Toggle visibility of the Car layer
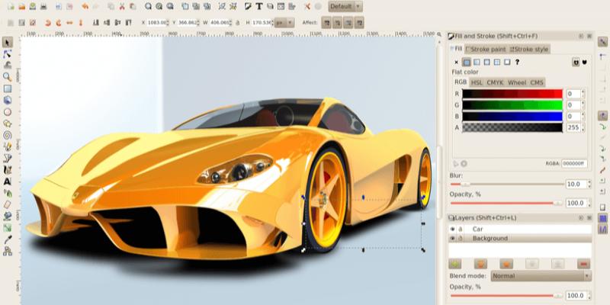 click(x=452, y=229)
